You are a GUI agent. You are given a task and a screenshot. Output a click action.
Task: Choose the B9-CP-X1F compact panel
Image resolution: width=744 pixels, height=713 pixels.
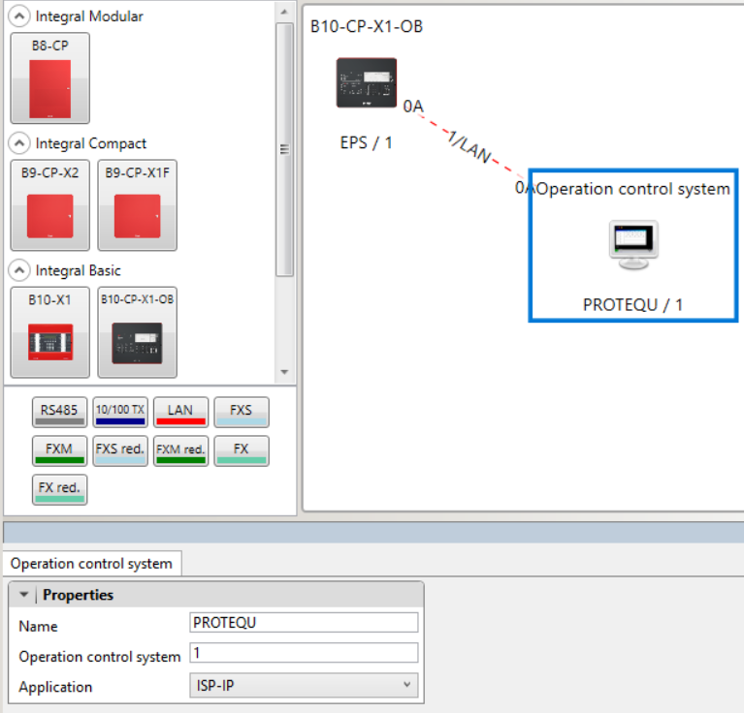coord(137,205)
